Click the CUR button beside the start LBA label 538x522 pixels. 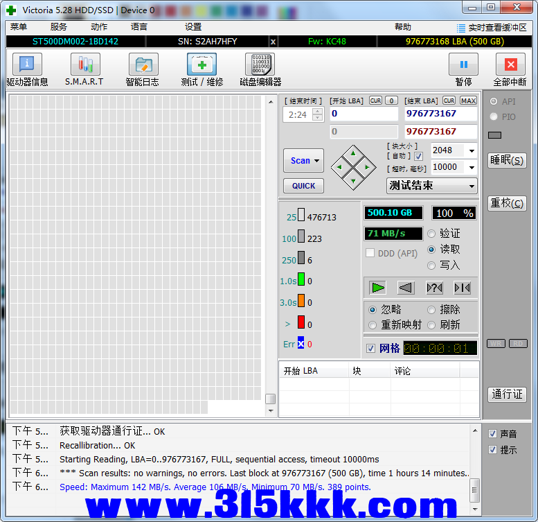click(375, 101)
